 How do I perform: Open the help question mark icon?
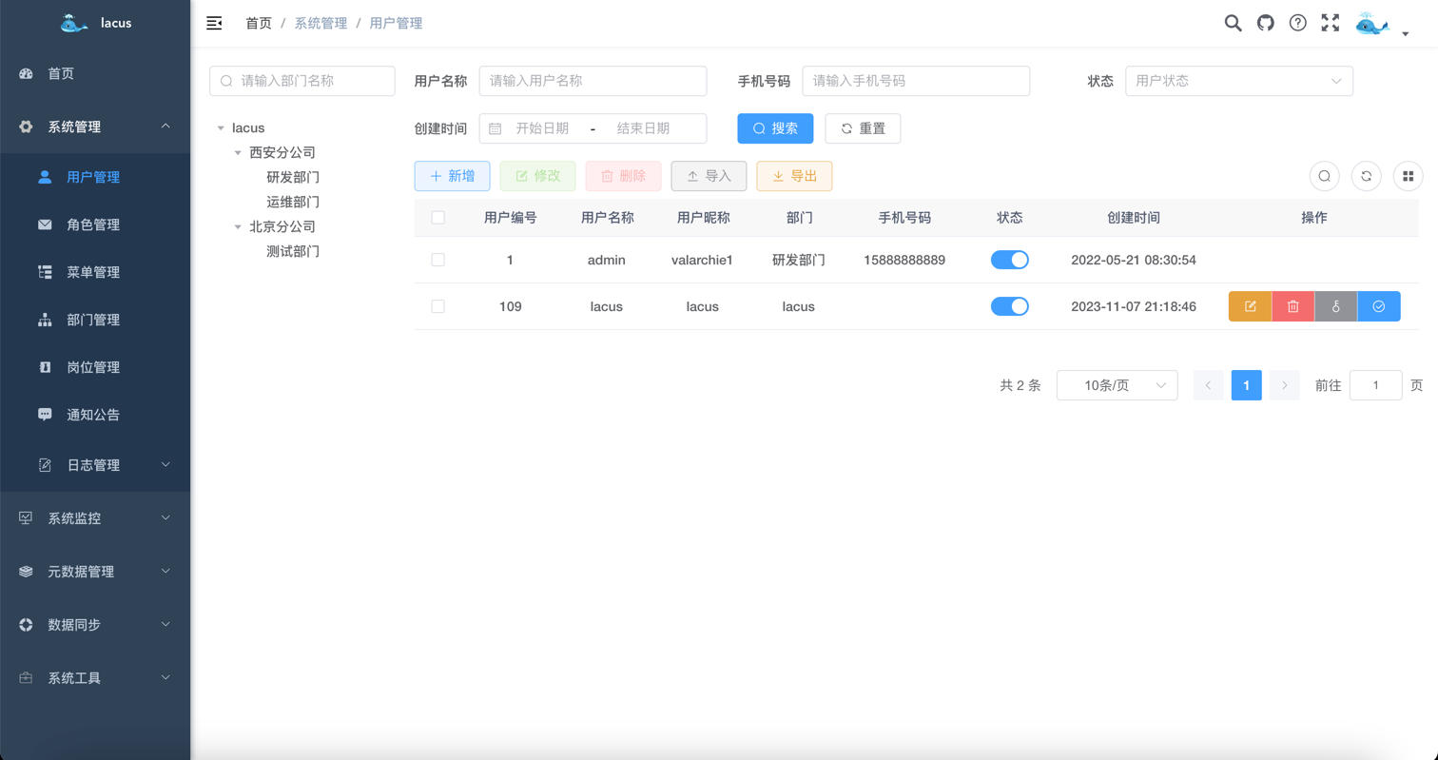(x=1297, y=23)
